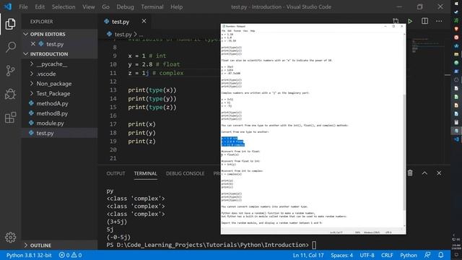Open the Edit menu in VS Code

[40, 6]
